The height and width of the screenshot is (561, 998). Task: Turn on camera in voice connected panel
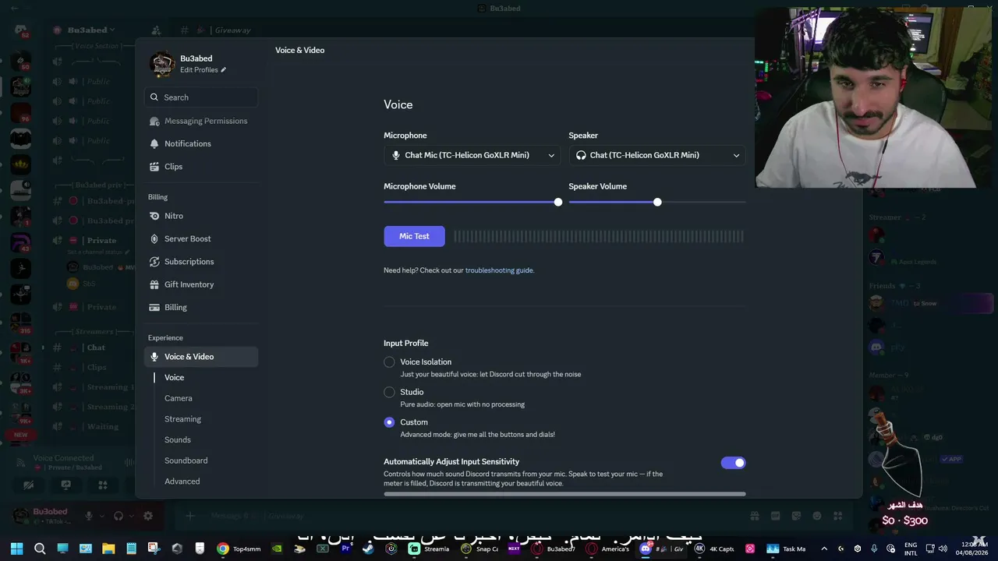[x=29, y=485]
